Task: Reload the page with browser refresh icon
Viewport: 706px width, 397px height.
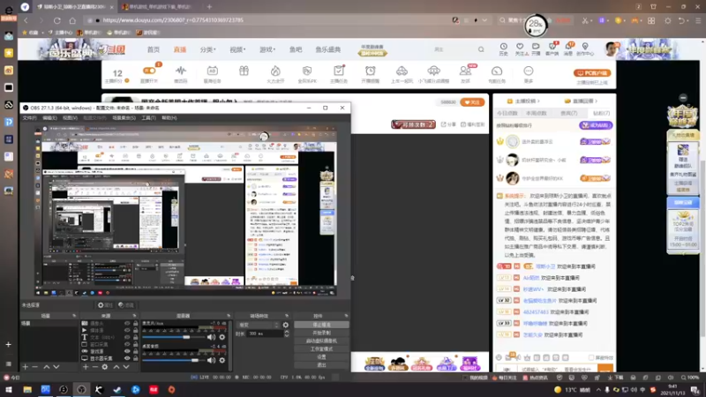Action: 56,20
